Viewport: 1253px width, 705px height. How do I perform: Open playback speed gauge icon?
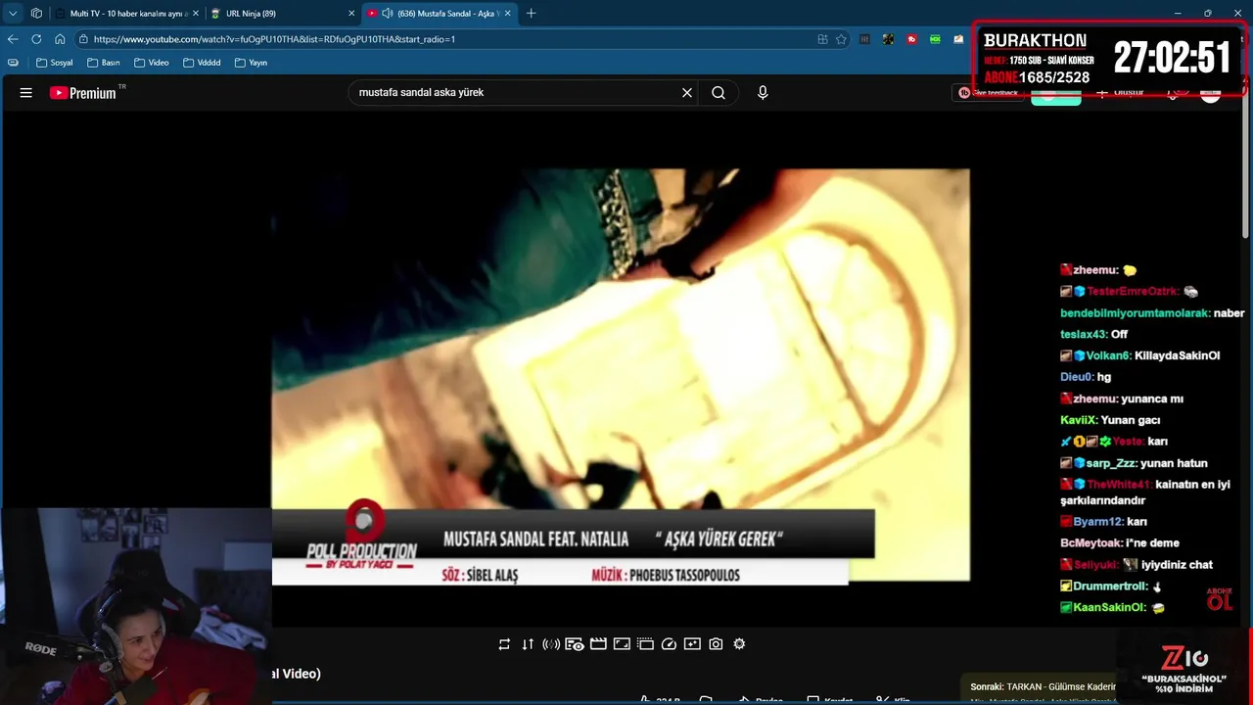669,644
